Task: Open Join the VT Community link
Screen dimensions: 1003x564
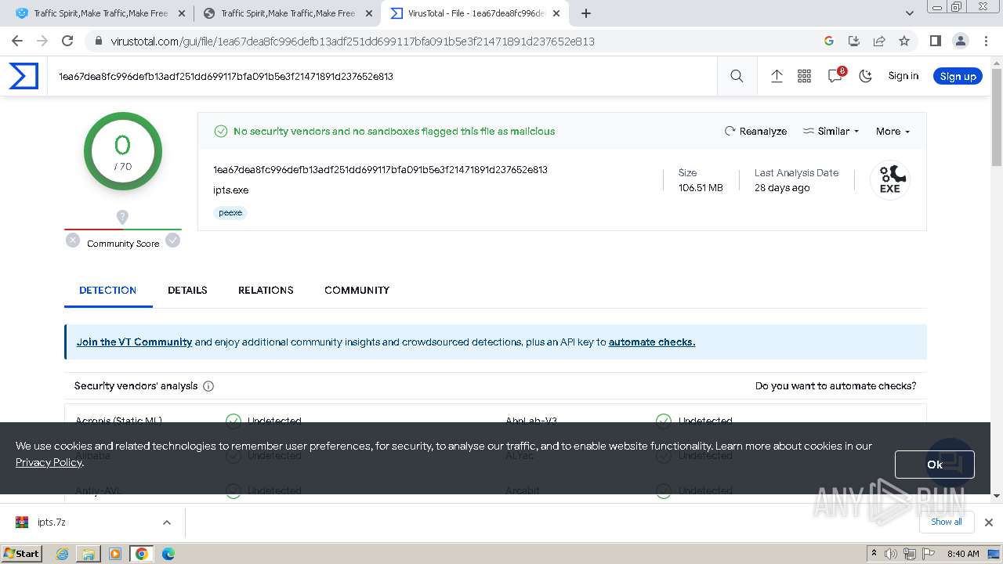Action: coord(134,342)
